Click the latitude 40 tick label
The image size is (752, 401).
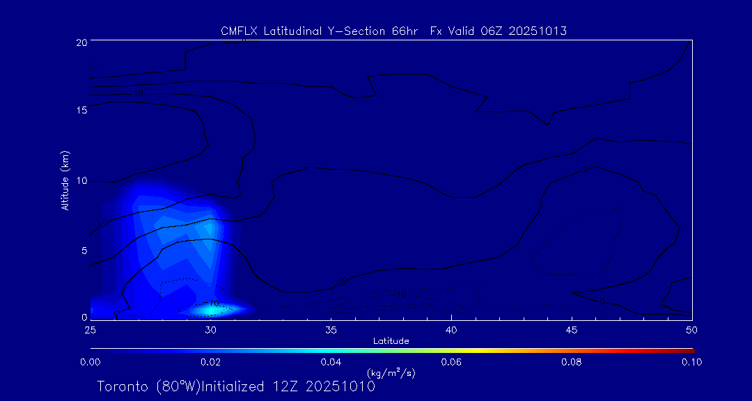[x=451, y=329]
